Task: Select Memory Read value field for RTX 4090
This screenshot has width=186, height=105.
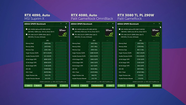Action: [x=48, y=43]
